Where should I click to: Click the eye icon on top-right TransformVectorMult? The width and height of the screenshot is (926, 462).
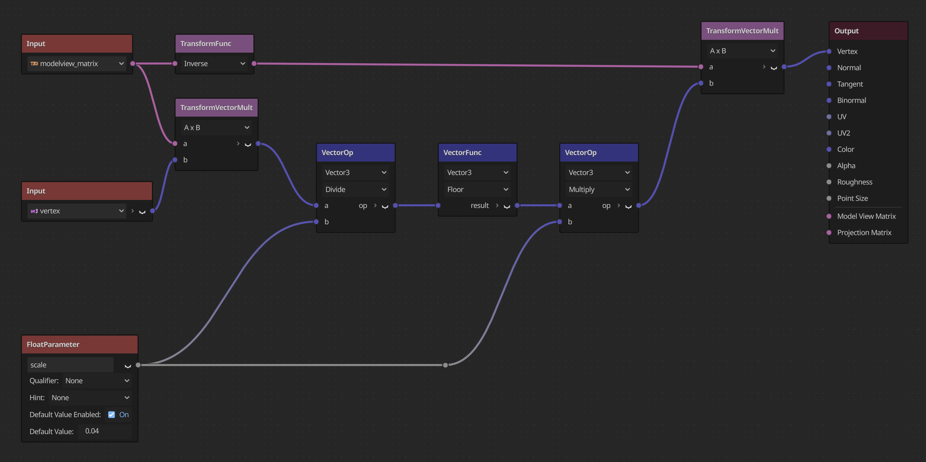[x=774, y=68]
